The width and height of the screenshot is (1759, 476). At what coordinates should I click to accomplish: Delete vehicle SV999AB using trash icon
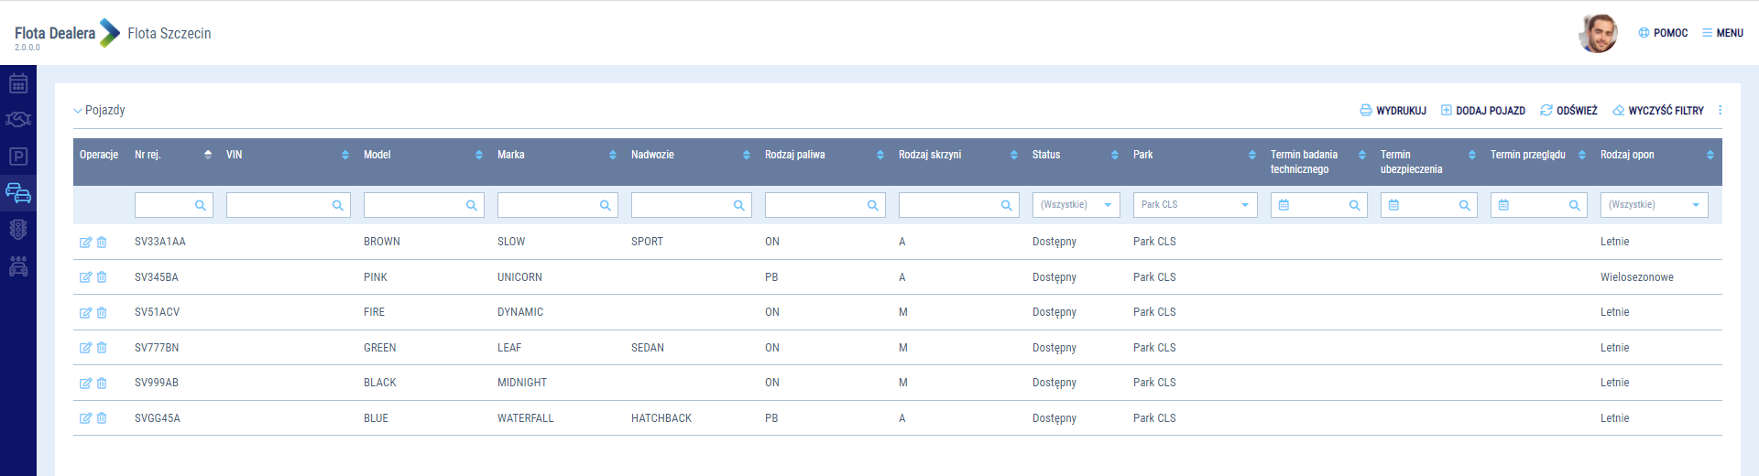coord(102,384)
